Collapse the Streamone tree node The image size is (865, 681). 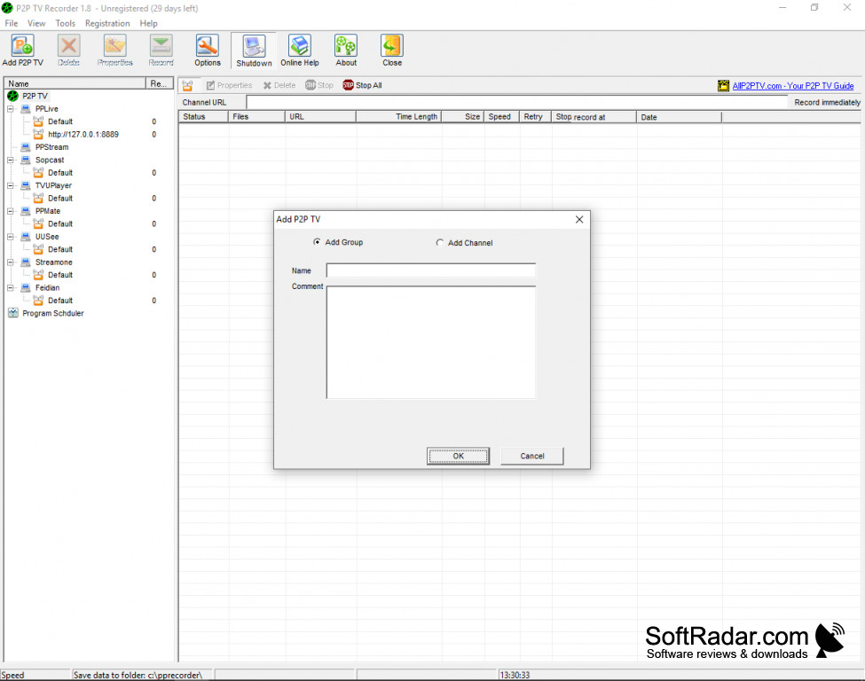click(11, 262)
